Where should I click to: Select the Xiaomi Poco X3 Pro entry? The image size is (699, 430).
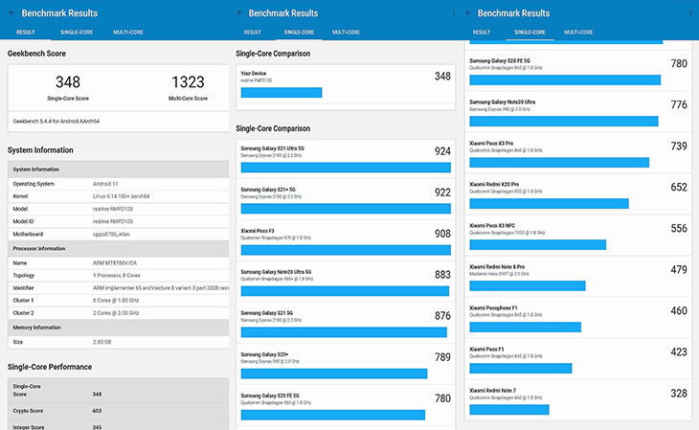point(578,153)
